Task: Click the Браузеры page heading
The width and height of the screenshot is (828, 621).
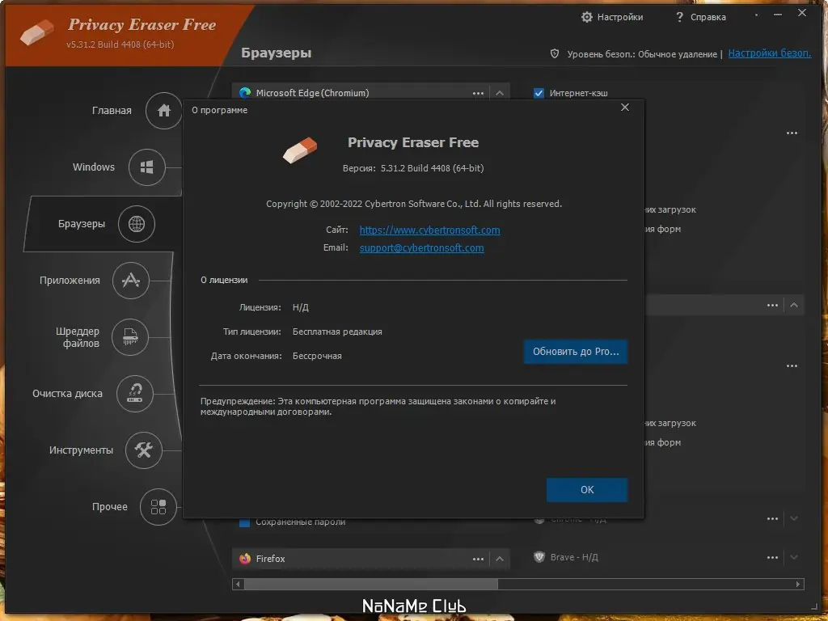Action: coord(277,53)
